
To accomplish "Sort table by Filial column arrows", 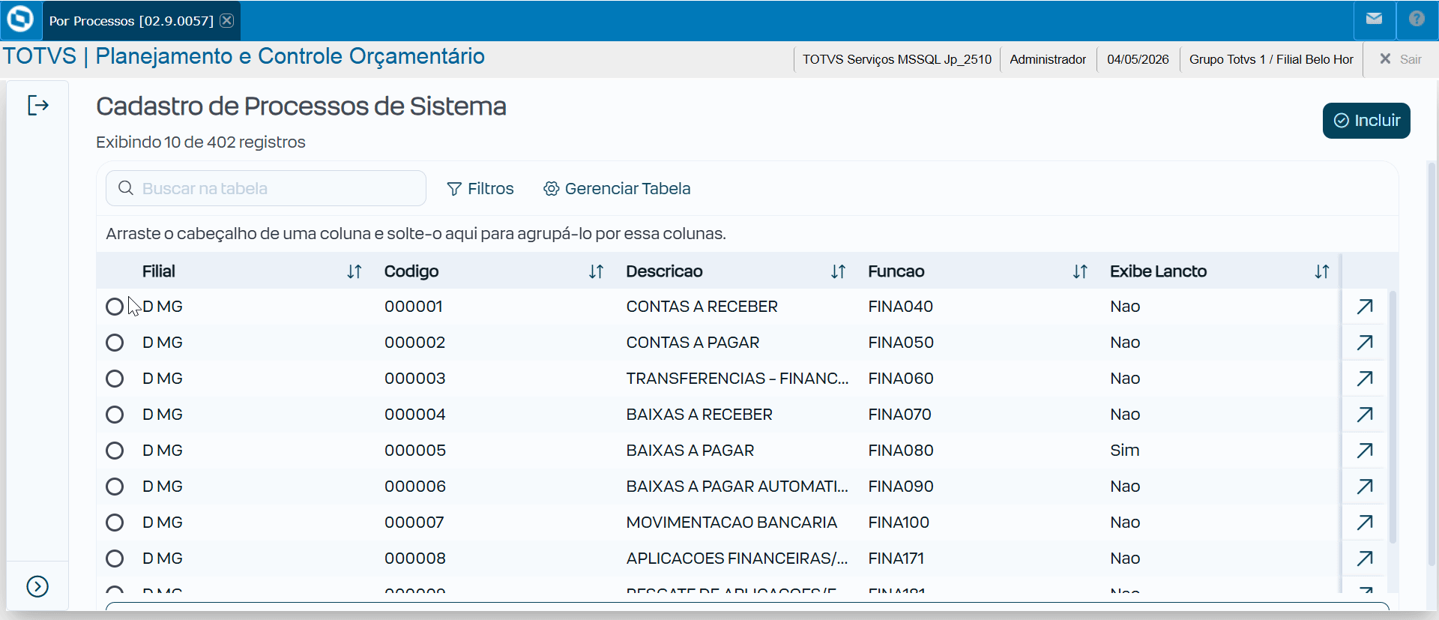I will pyautogui.click(x=355, y=271).
